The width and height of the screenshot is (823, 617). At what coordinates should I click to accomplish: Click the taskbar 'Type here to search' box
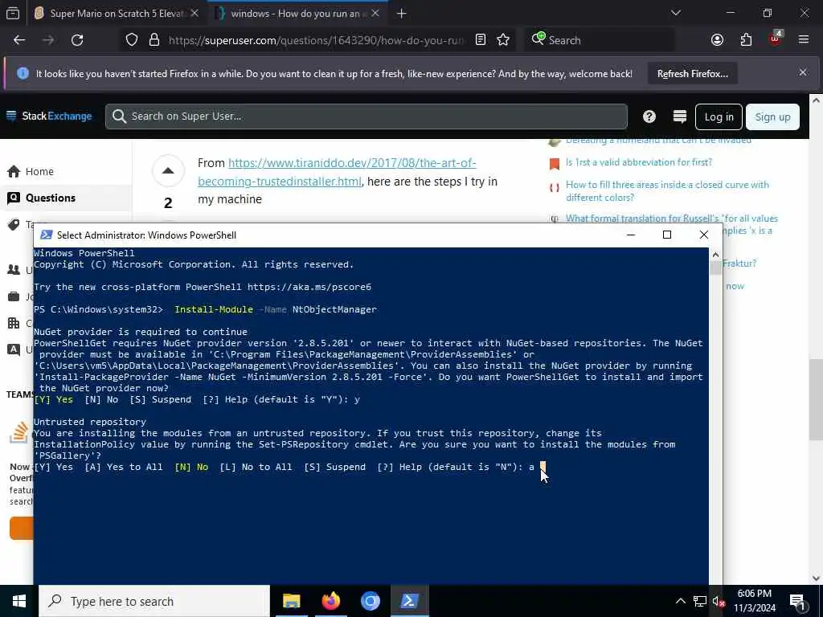(154, 601)
